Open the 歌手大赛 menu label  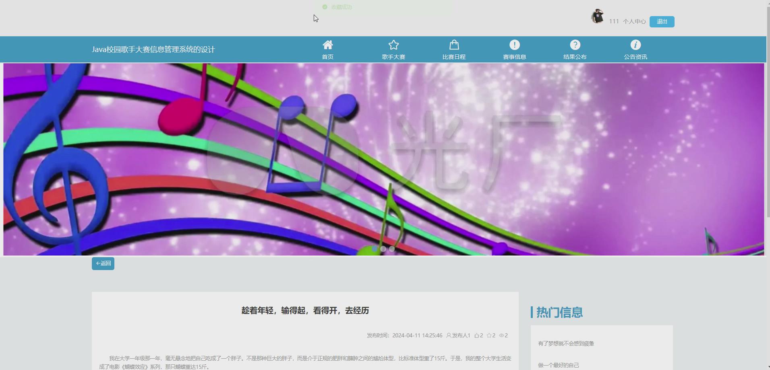pos(393,57)
